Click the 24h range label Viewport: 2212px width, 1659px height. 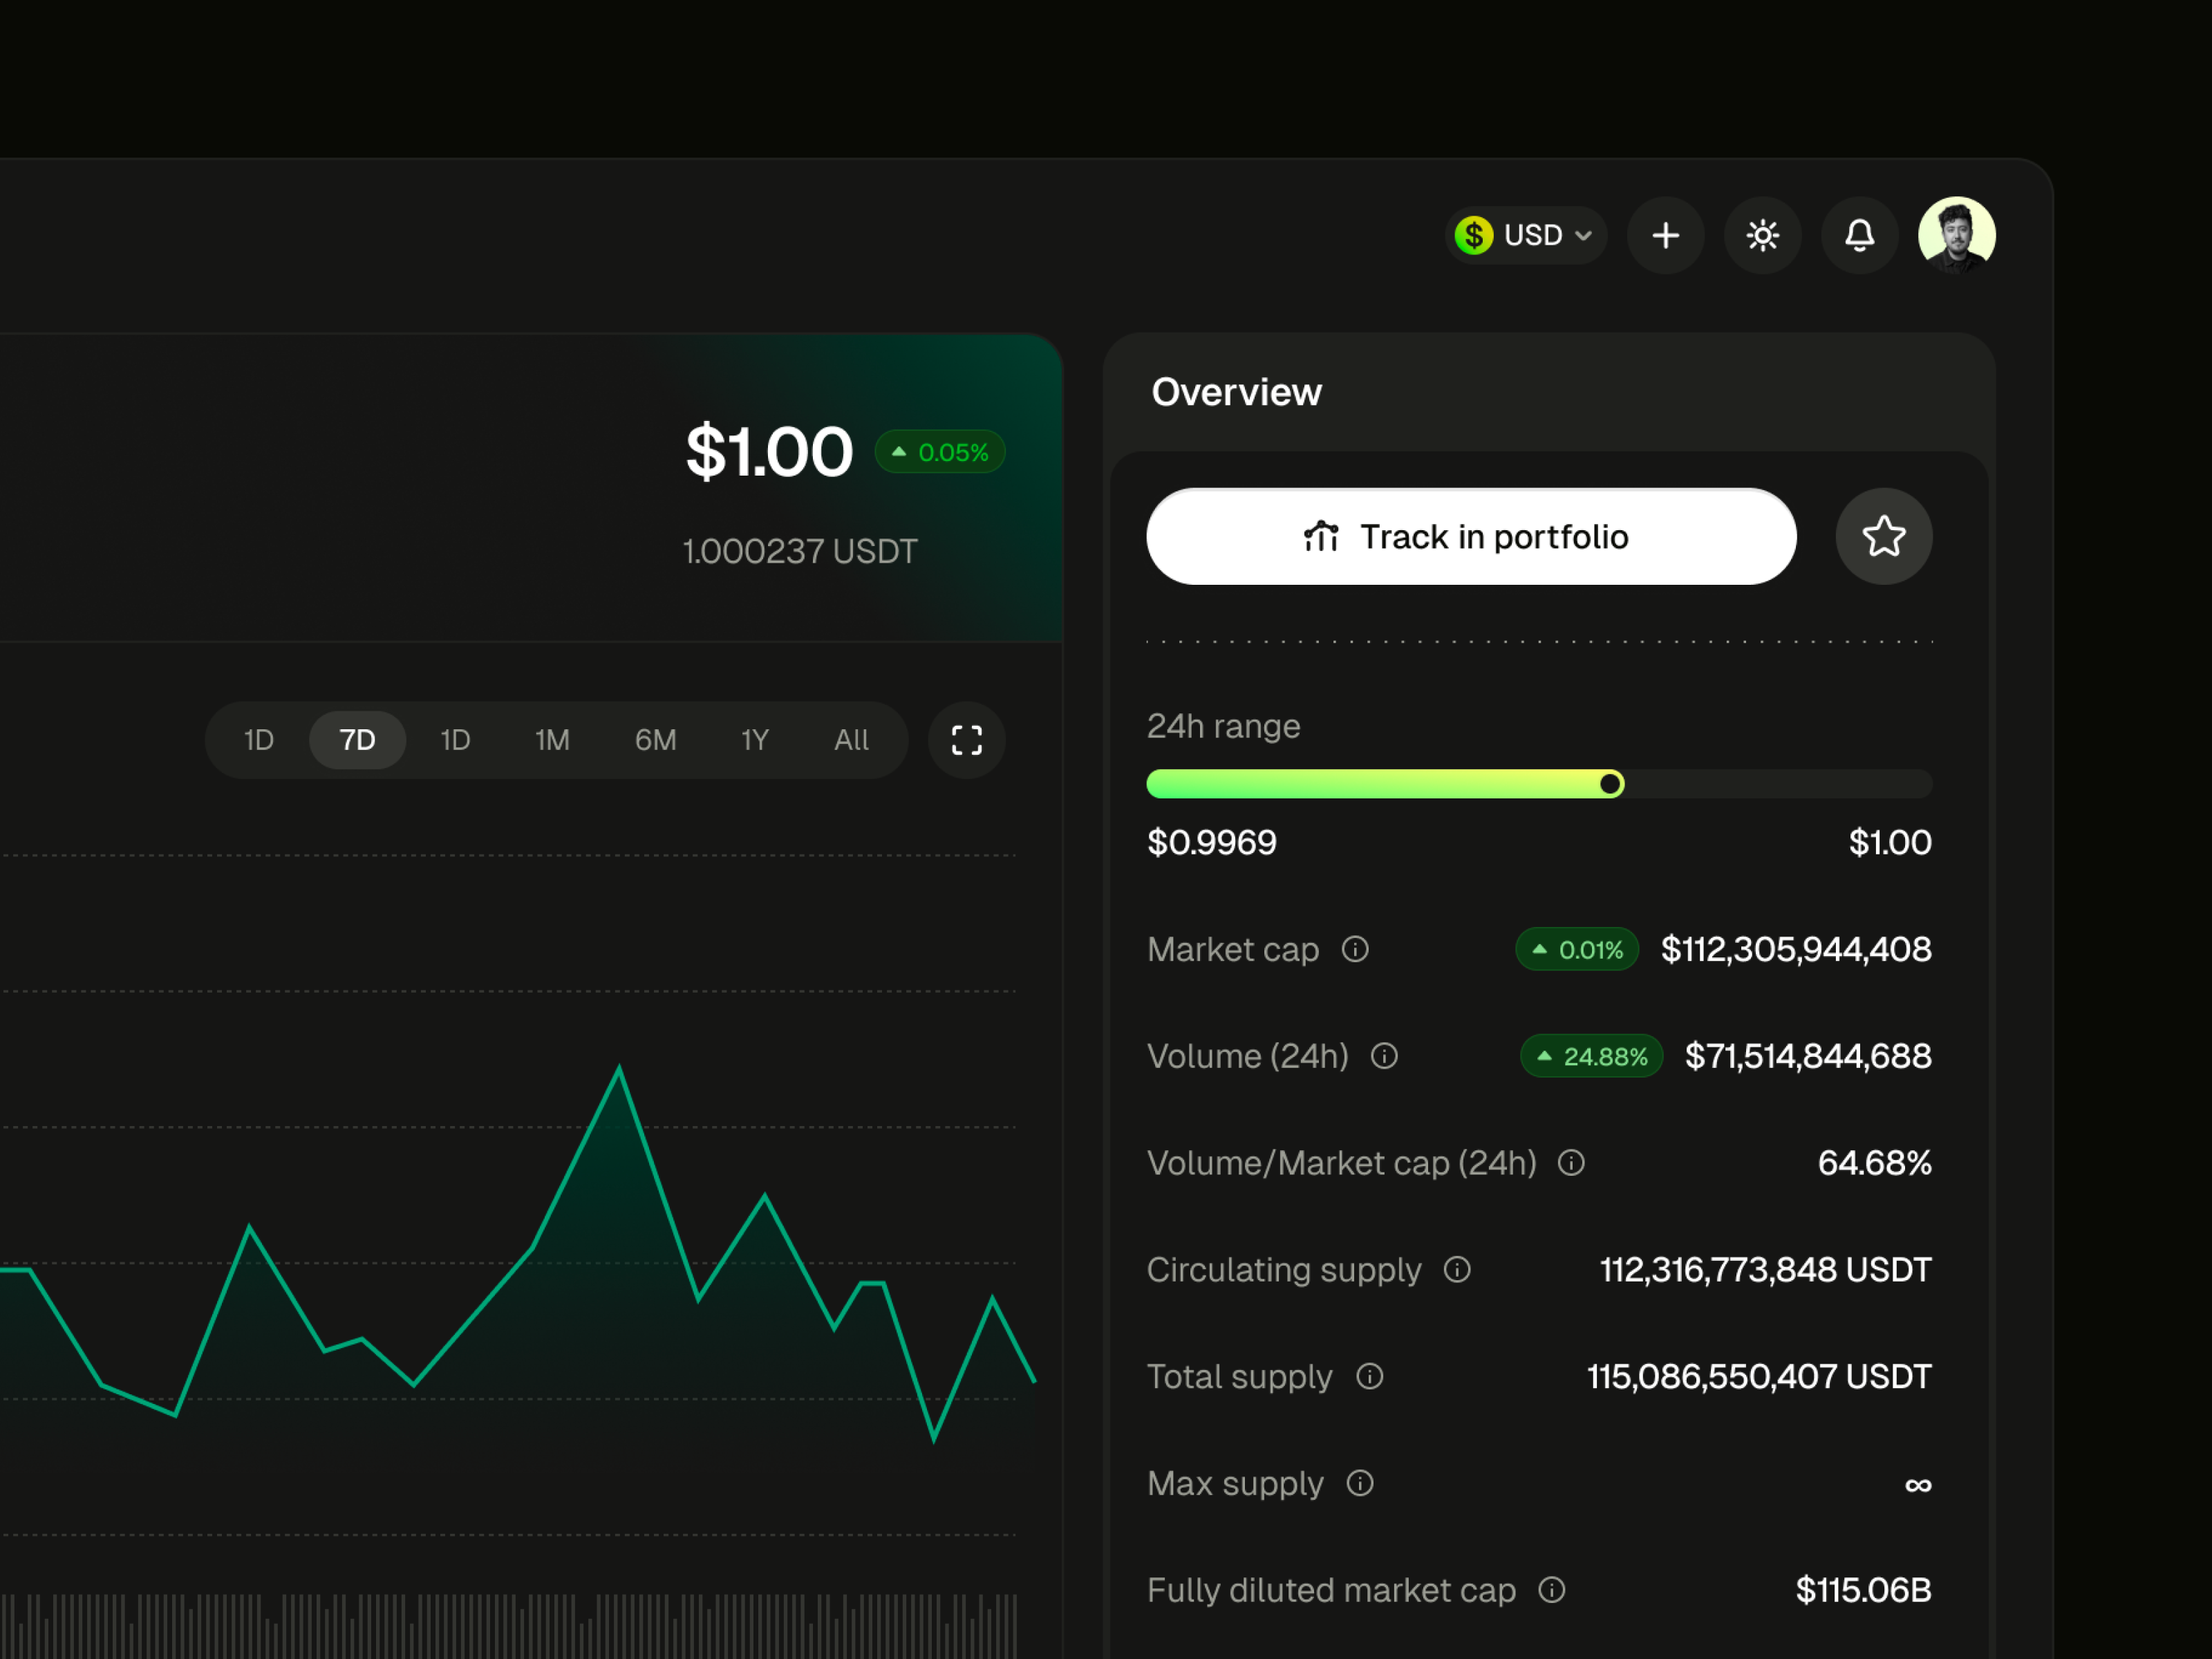click(1223, 726)
